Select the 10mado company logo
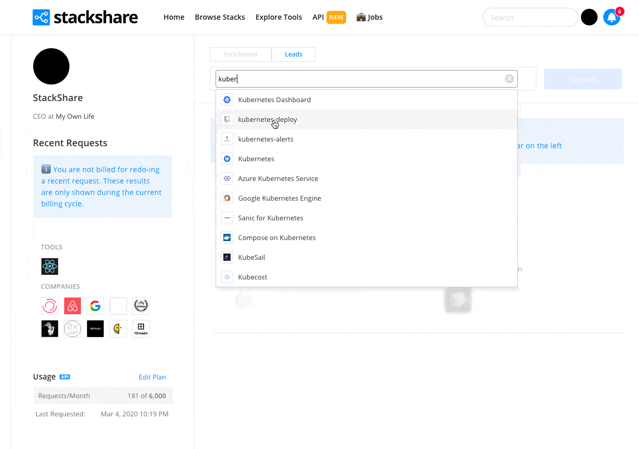The width and height of the screenshot is (639, 449). pyautogui.click(x=141, y=329)
